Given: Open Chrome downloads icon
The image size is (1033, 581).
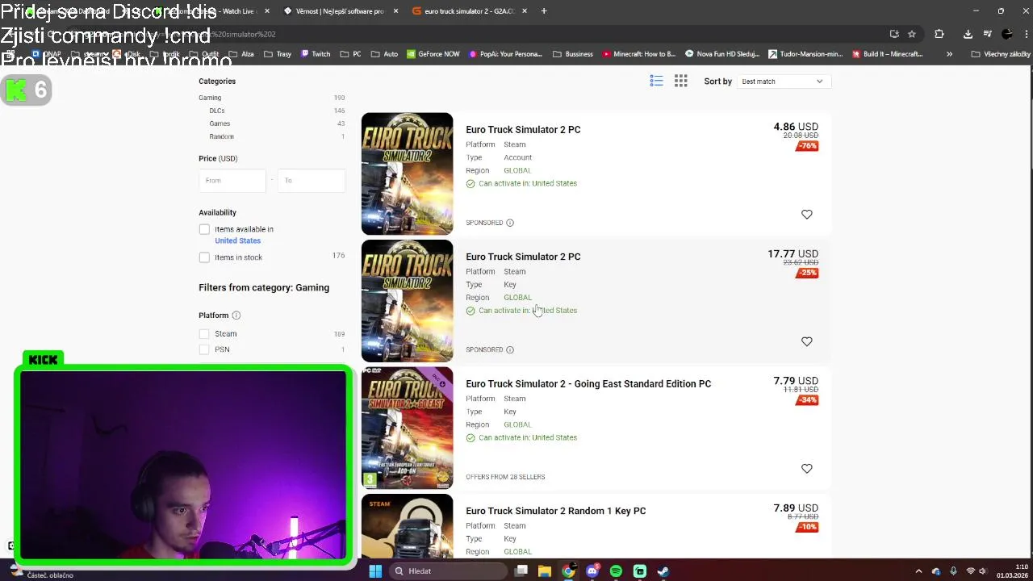Looking at the screenshot, I should click(968, 34).
